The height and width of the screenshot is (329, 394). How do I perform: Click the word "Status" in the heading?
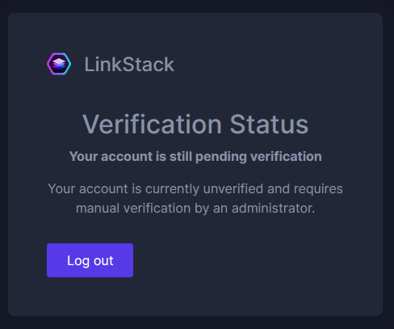coord(269,124)
